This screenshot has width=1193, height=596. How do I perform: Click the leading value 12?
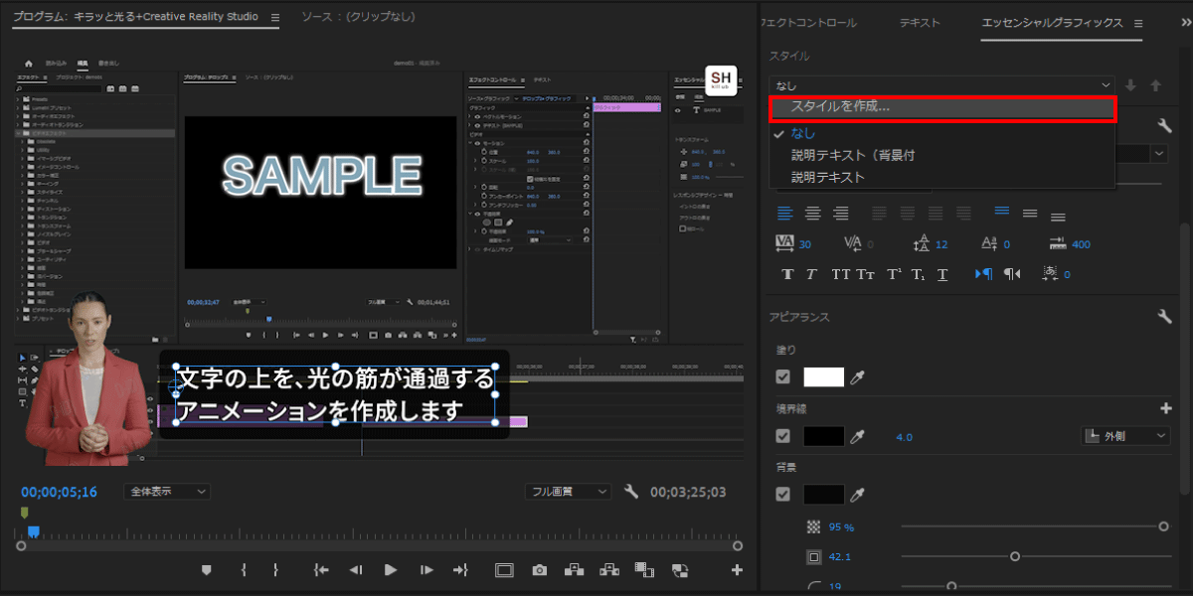click(x=941, y=245)
